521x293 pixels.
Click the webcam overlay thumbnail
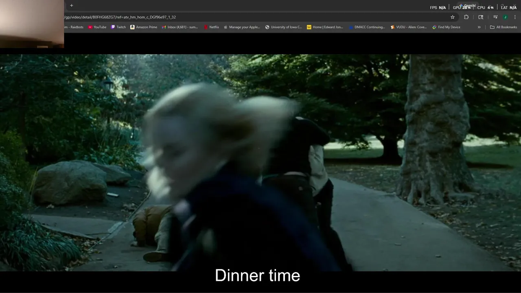[32, 24]
